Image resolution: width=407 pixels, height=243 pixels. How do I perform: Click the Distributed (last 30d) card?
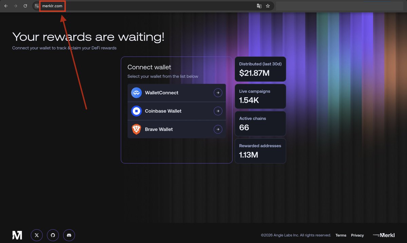260,69
